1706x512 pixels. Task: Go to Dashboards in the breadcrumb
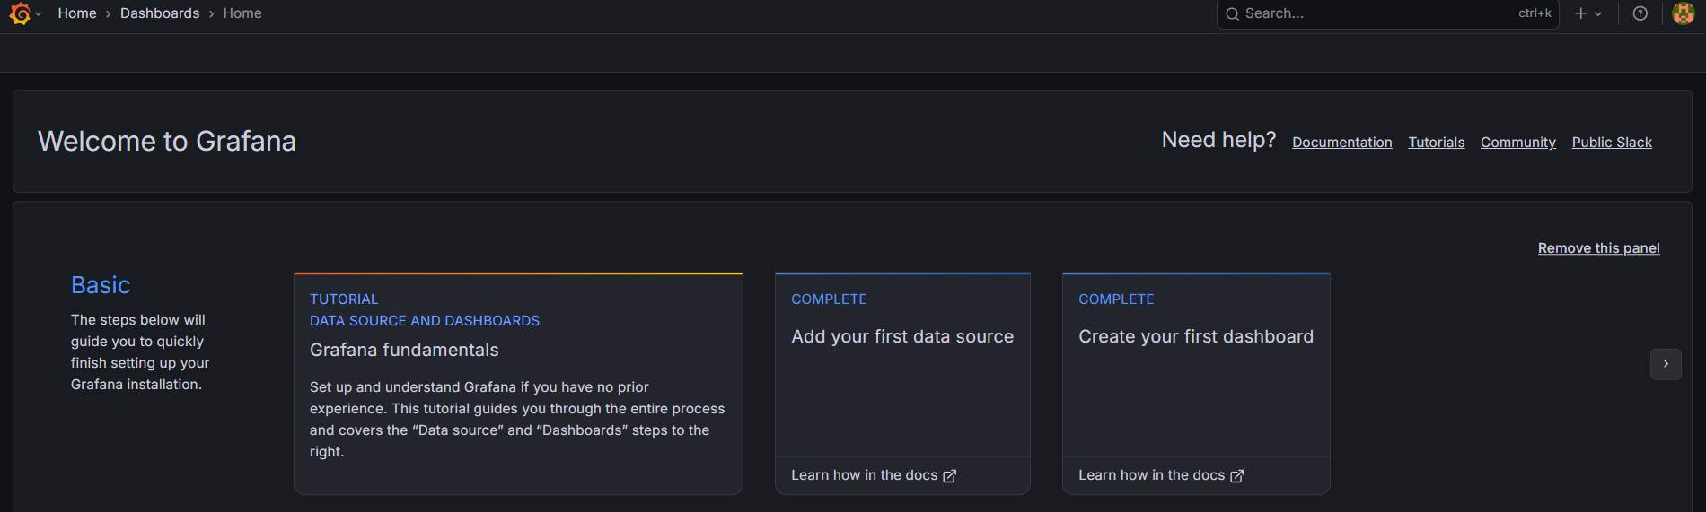tap(160, 13)
